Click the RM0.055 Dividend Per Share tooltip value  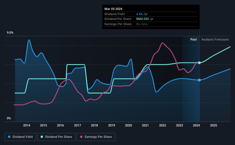[143, 19]
